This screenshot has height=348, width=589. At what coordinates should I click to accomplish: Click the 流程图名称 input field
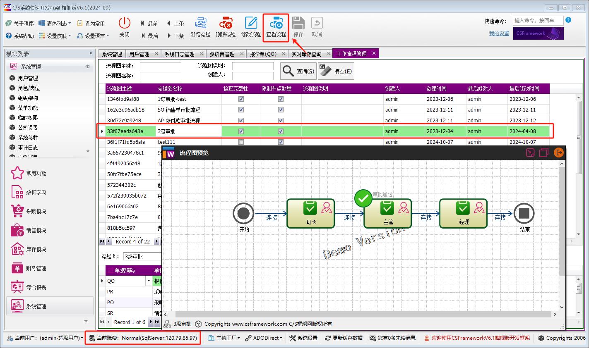tap(160, 76)
